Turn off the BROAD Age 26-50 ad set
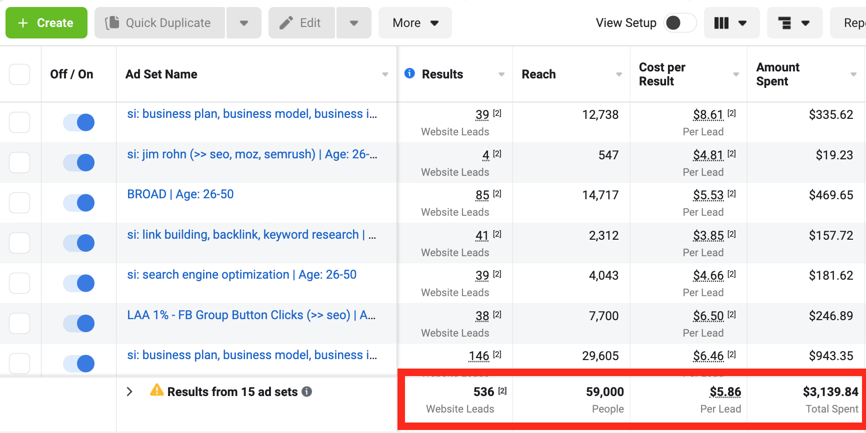 [x=79, y=203]
